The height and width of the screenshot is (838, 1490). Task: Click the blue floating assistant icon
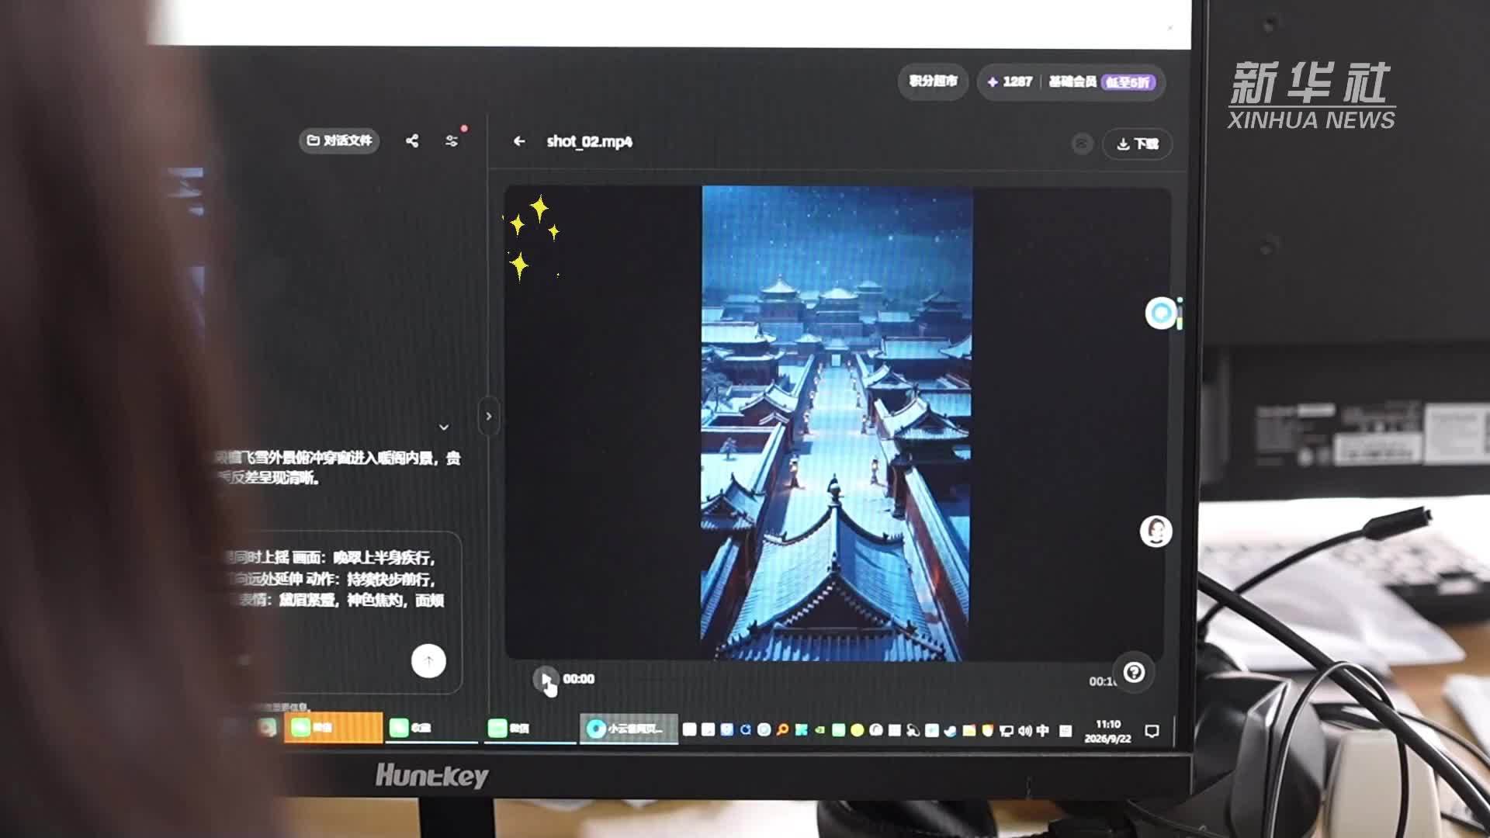[1162, 313]
